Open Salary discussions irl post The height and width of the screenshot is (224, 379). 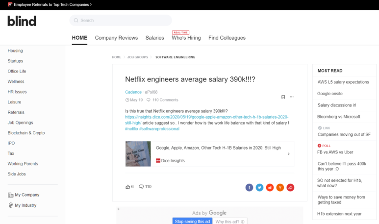coord(337,105)
